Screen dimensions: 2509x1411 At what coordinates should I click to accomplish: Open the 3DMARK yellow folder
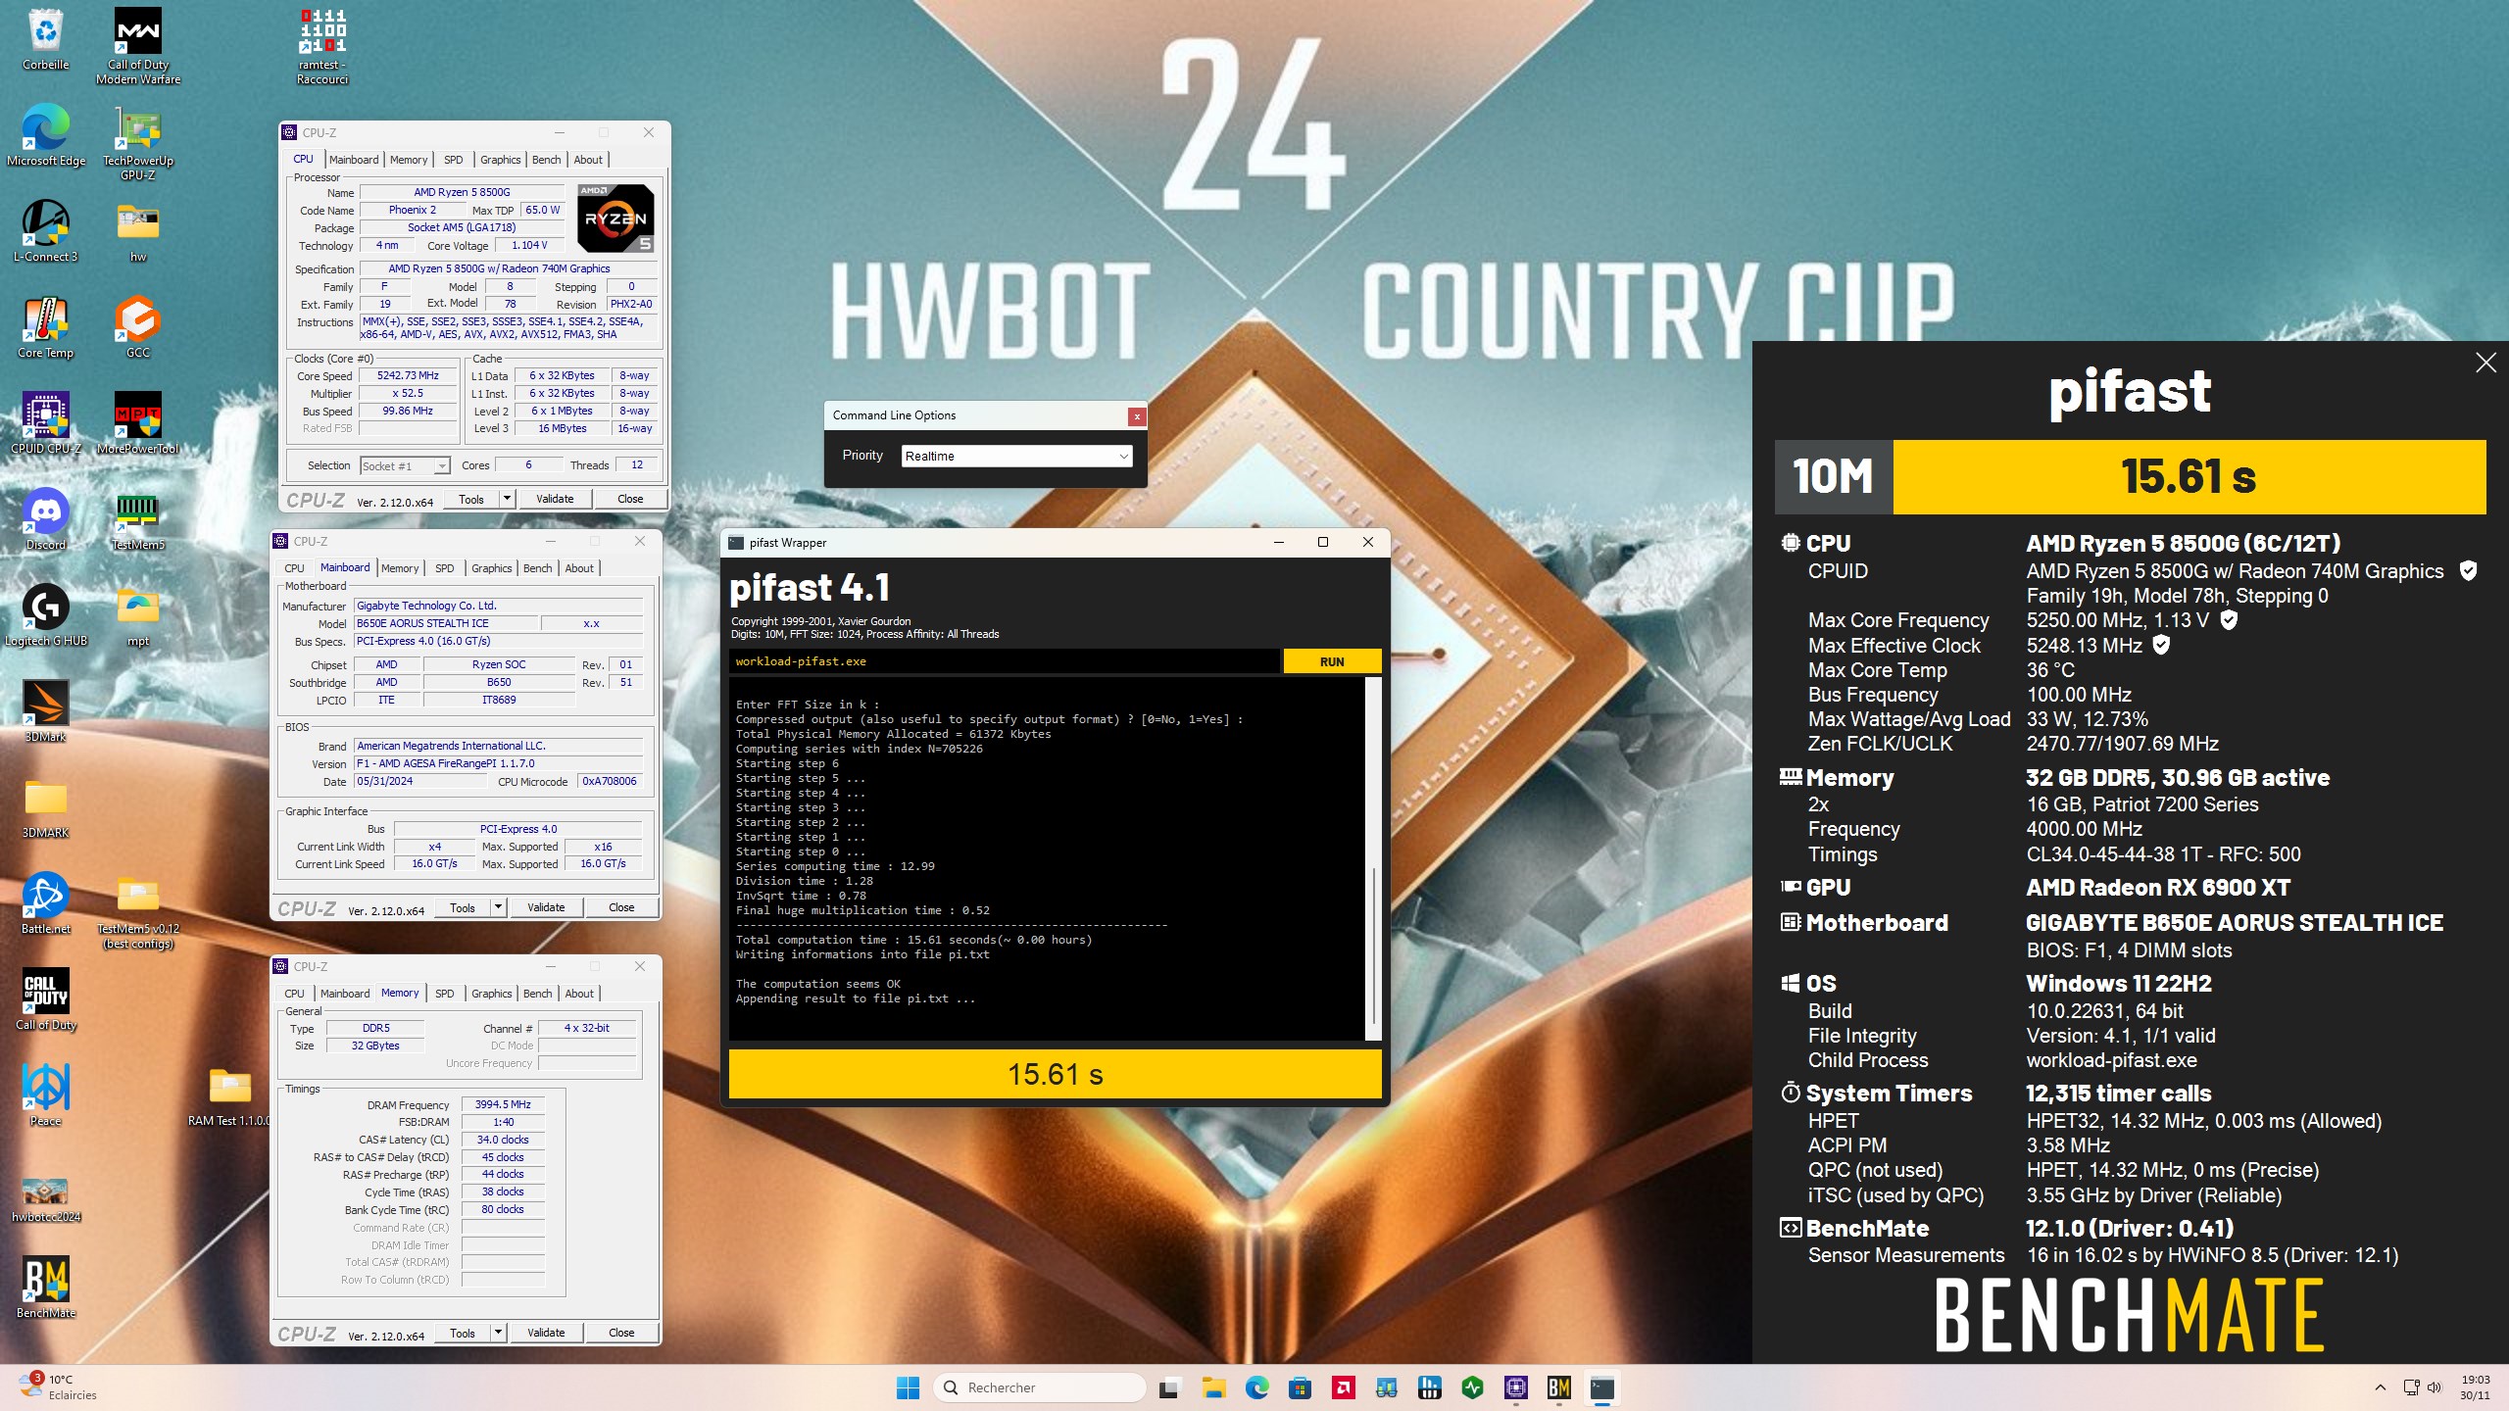(x=45, y=807)
